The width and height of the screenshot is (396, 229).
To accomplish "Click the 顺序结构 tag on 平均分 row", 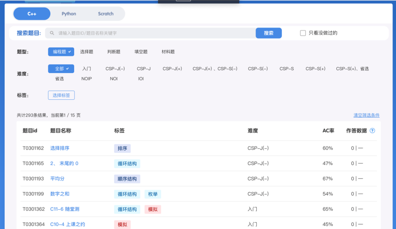I will coord(127,179).
